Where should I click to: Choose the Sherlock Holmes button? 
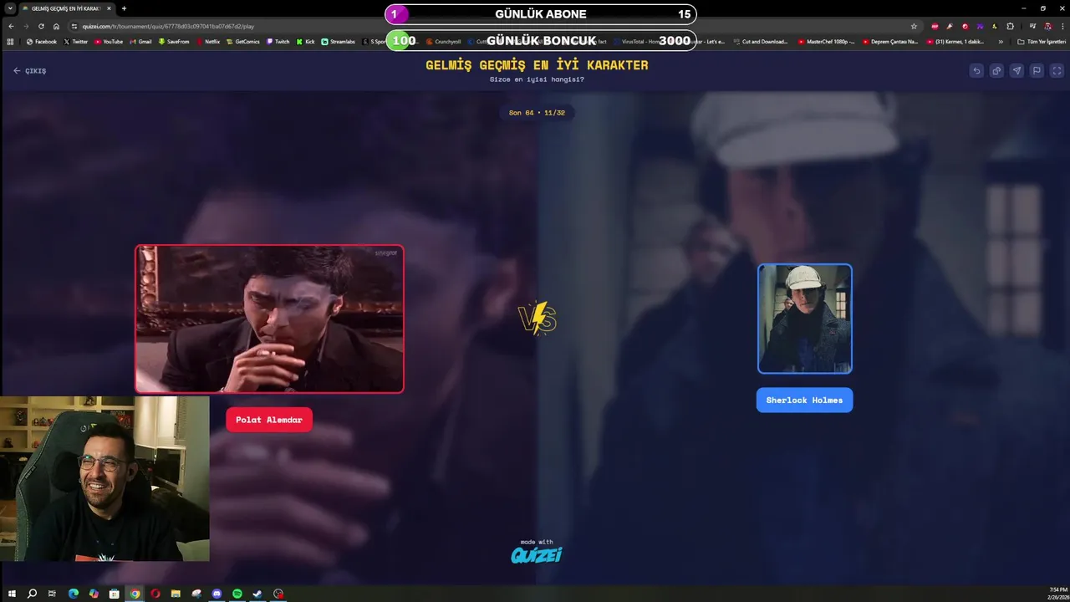[x=804, y=400]
